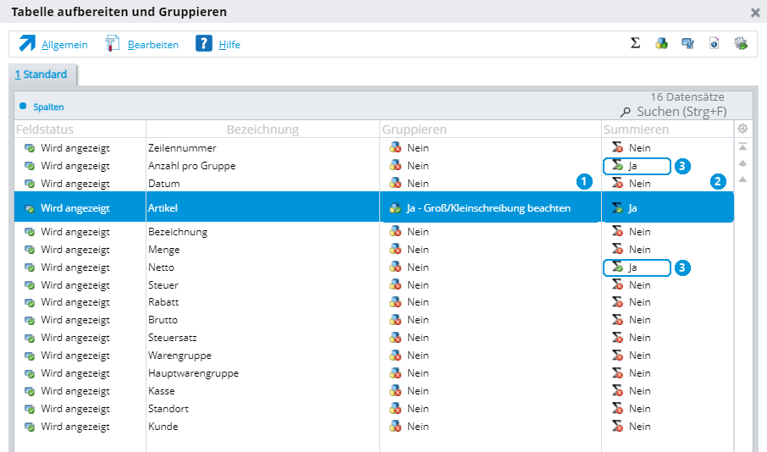Select the '1 Standard' tab
The image size is (767, 452).
click(x=41, y=74)
